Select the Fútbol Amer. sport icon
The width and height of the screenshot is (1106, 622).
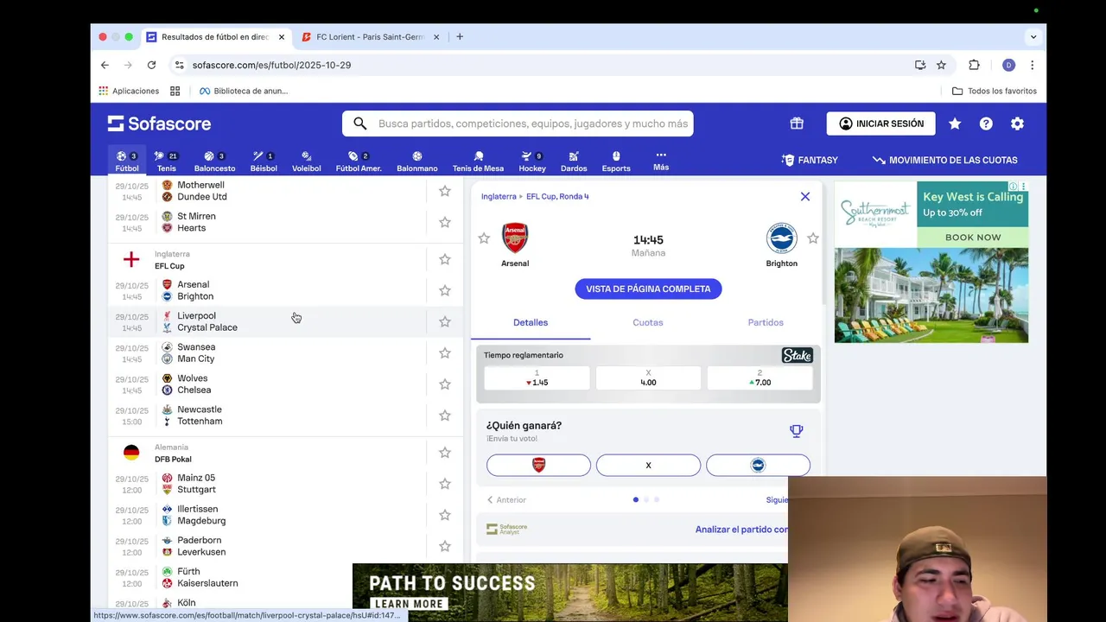coord(359,162)
